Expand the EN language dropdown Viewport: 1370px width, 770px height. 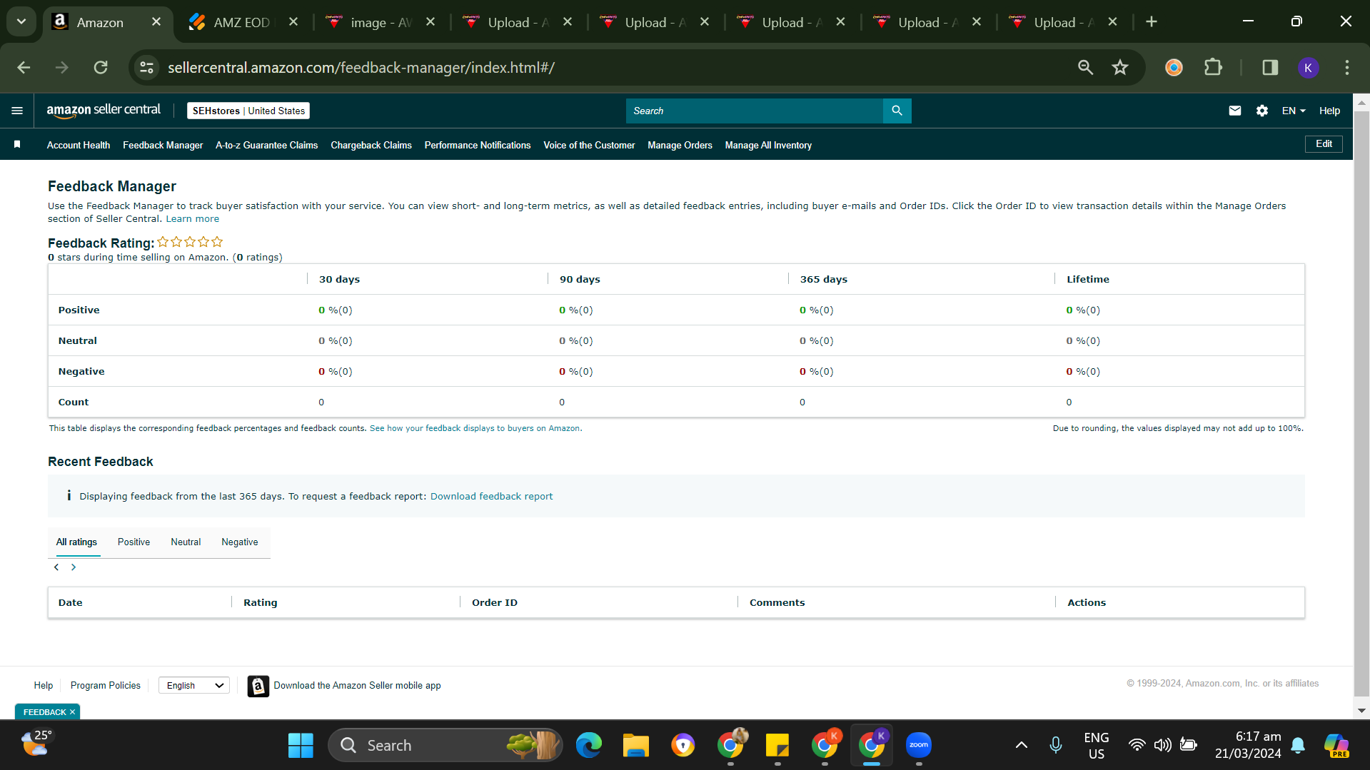coord(1293,111)
